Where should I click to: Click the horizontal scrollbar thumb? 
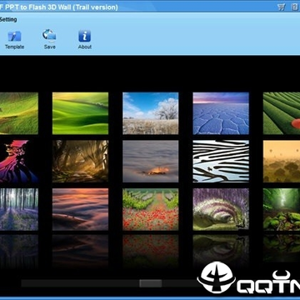point(151,283)
